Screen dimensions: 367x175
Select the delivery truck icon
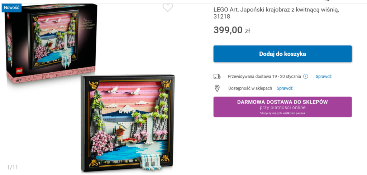click(x=217, y=76)
